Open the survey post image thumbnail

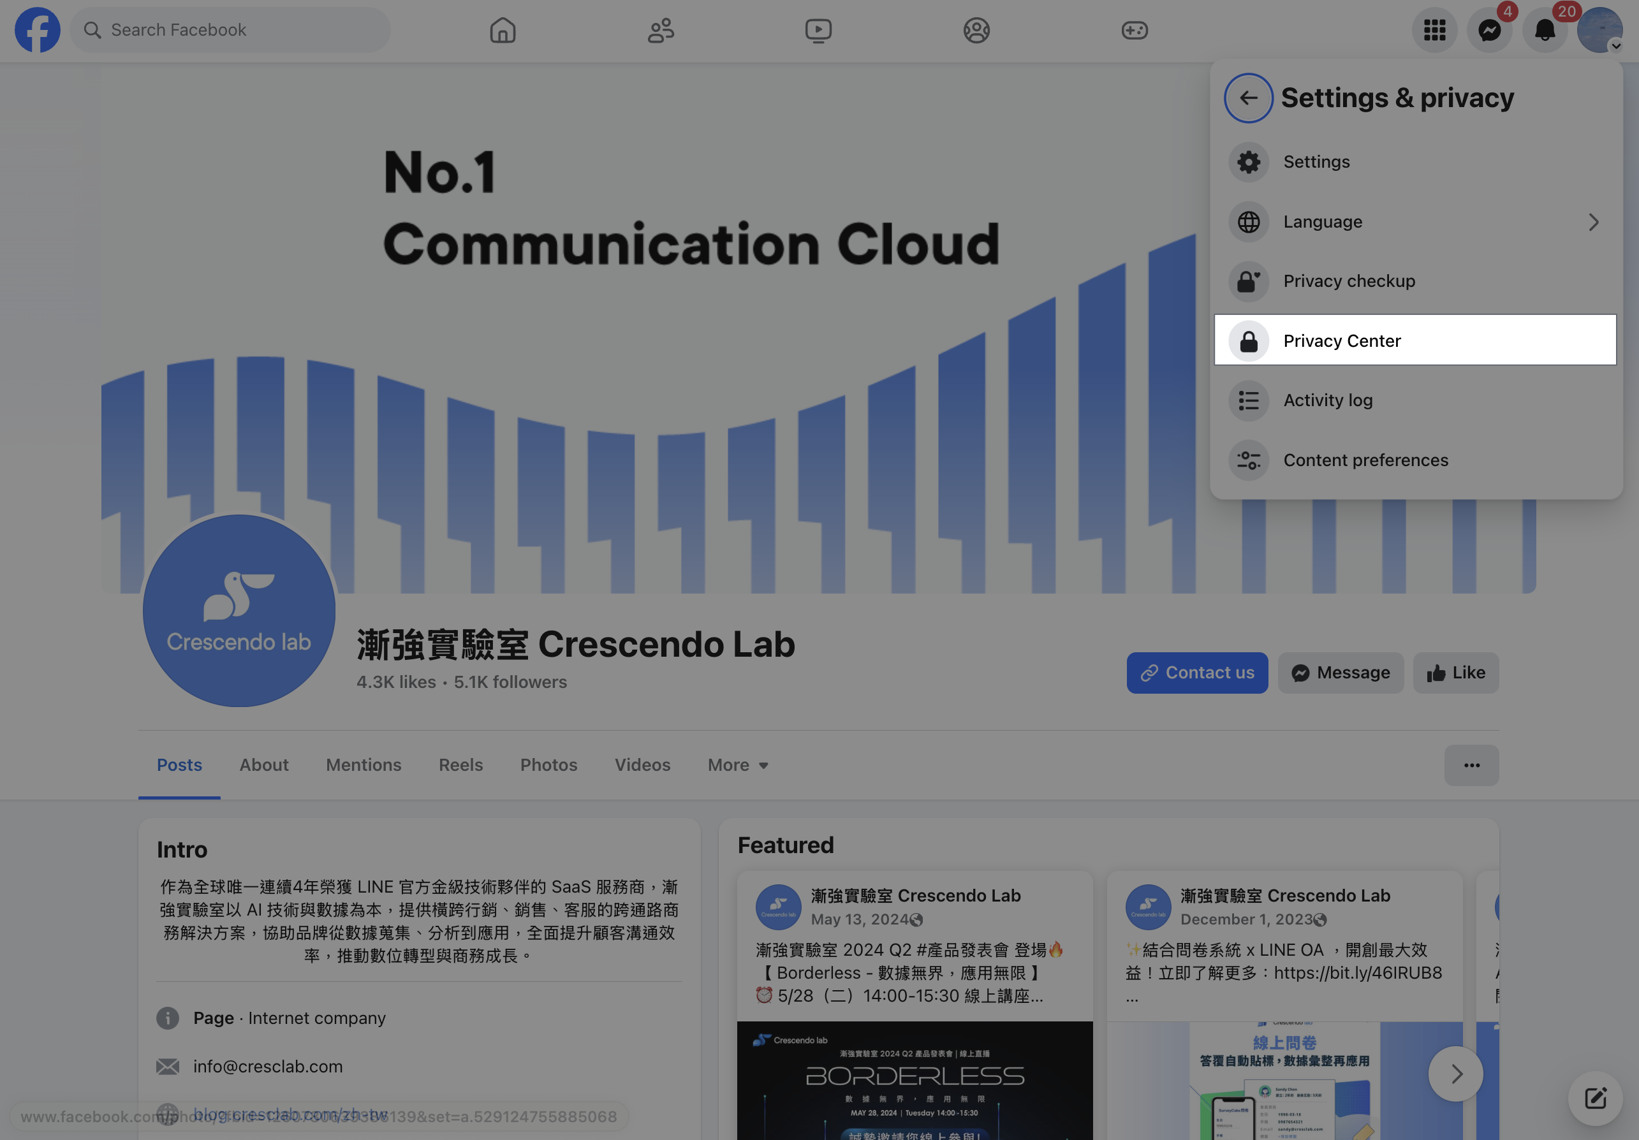tap(1284, 1081)
